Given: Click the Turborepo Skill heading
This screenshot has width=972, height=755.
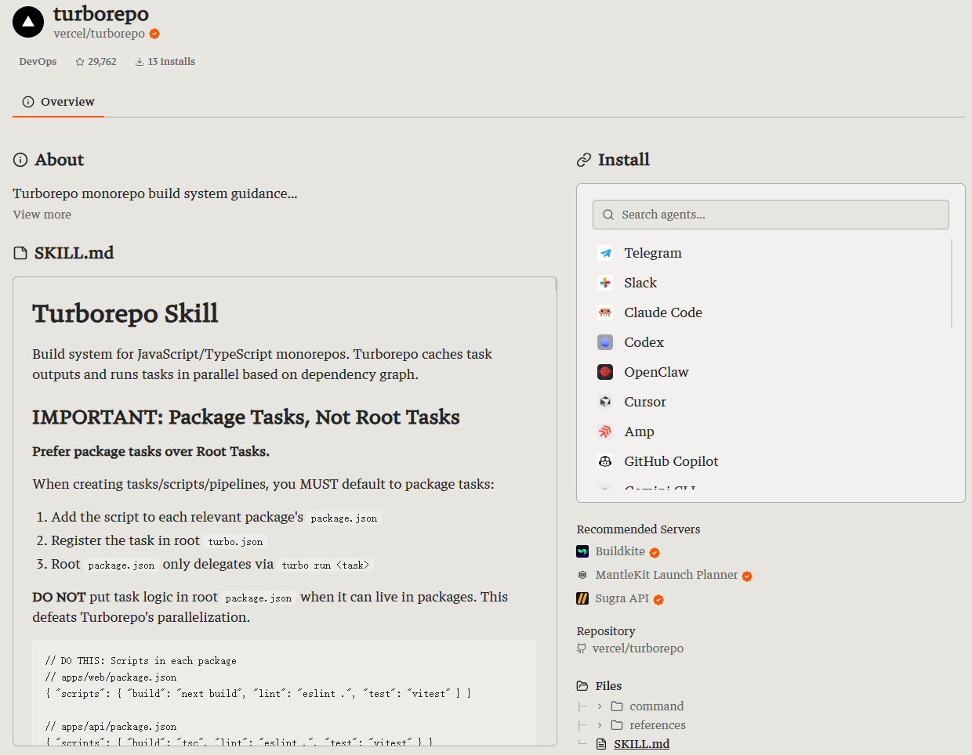Looking at the screenshot, I should 125,313.
